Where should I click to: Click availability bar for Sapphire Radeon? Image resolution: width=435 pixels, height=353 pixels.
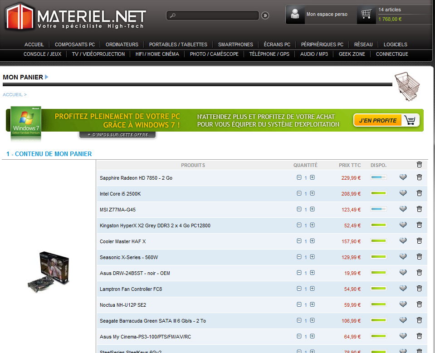378,177
